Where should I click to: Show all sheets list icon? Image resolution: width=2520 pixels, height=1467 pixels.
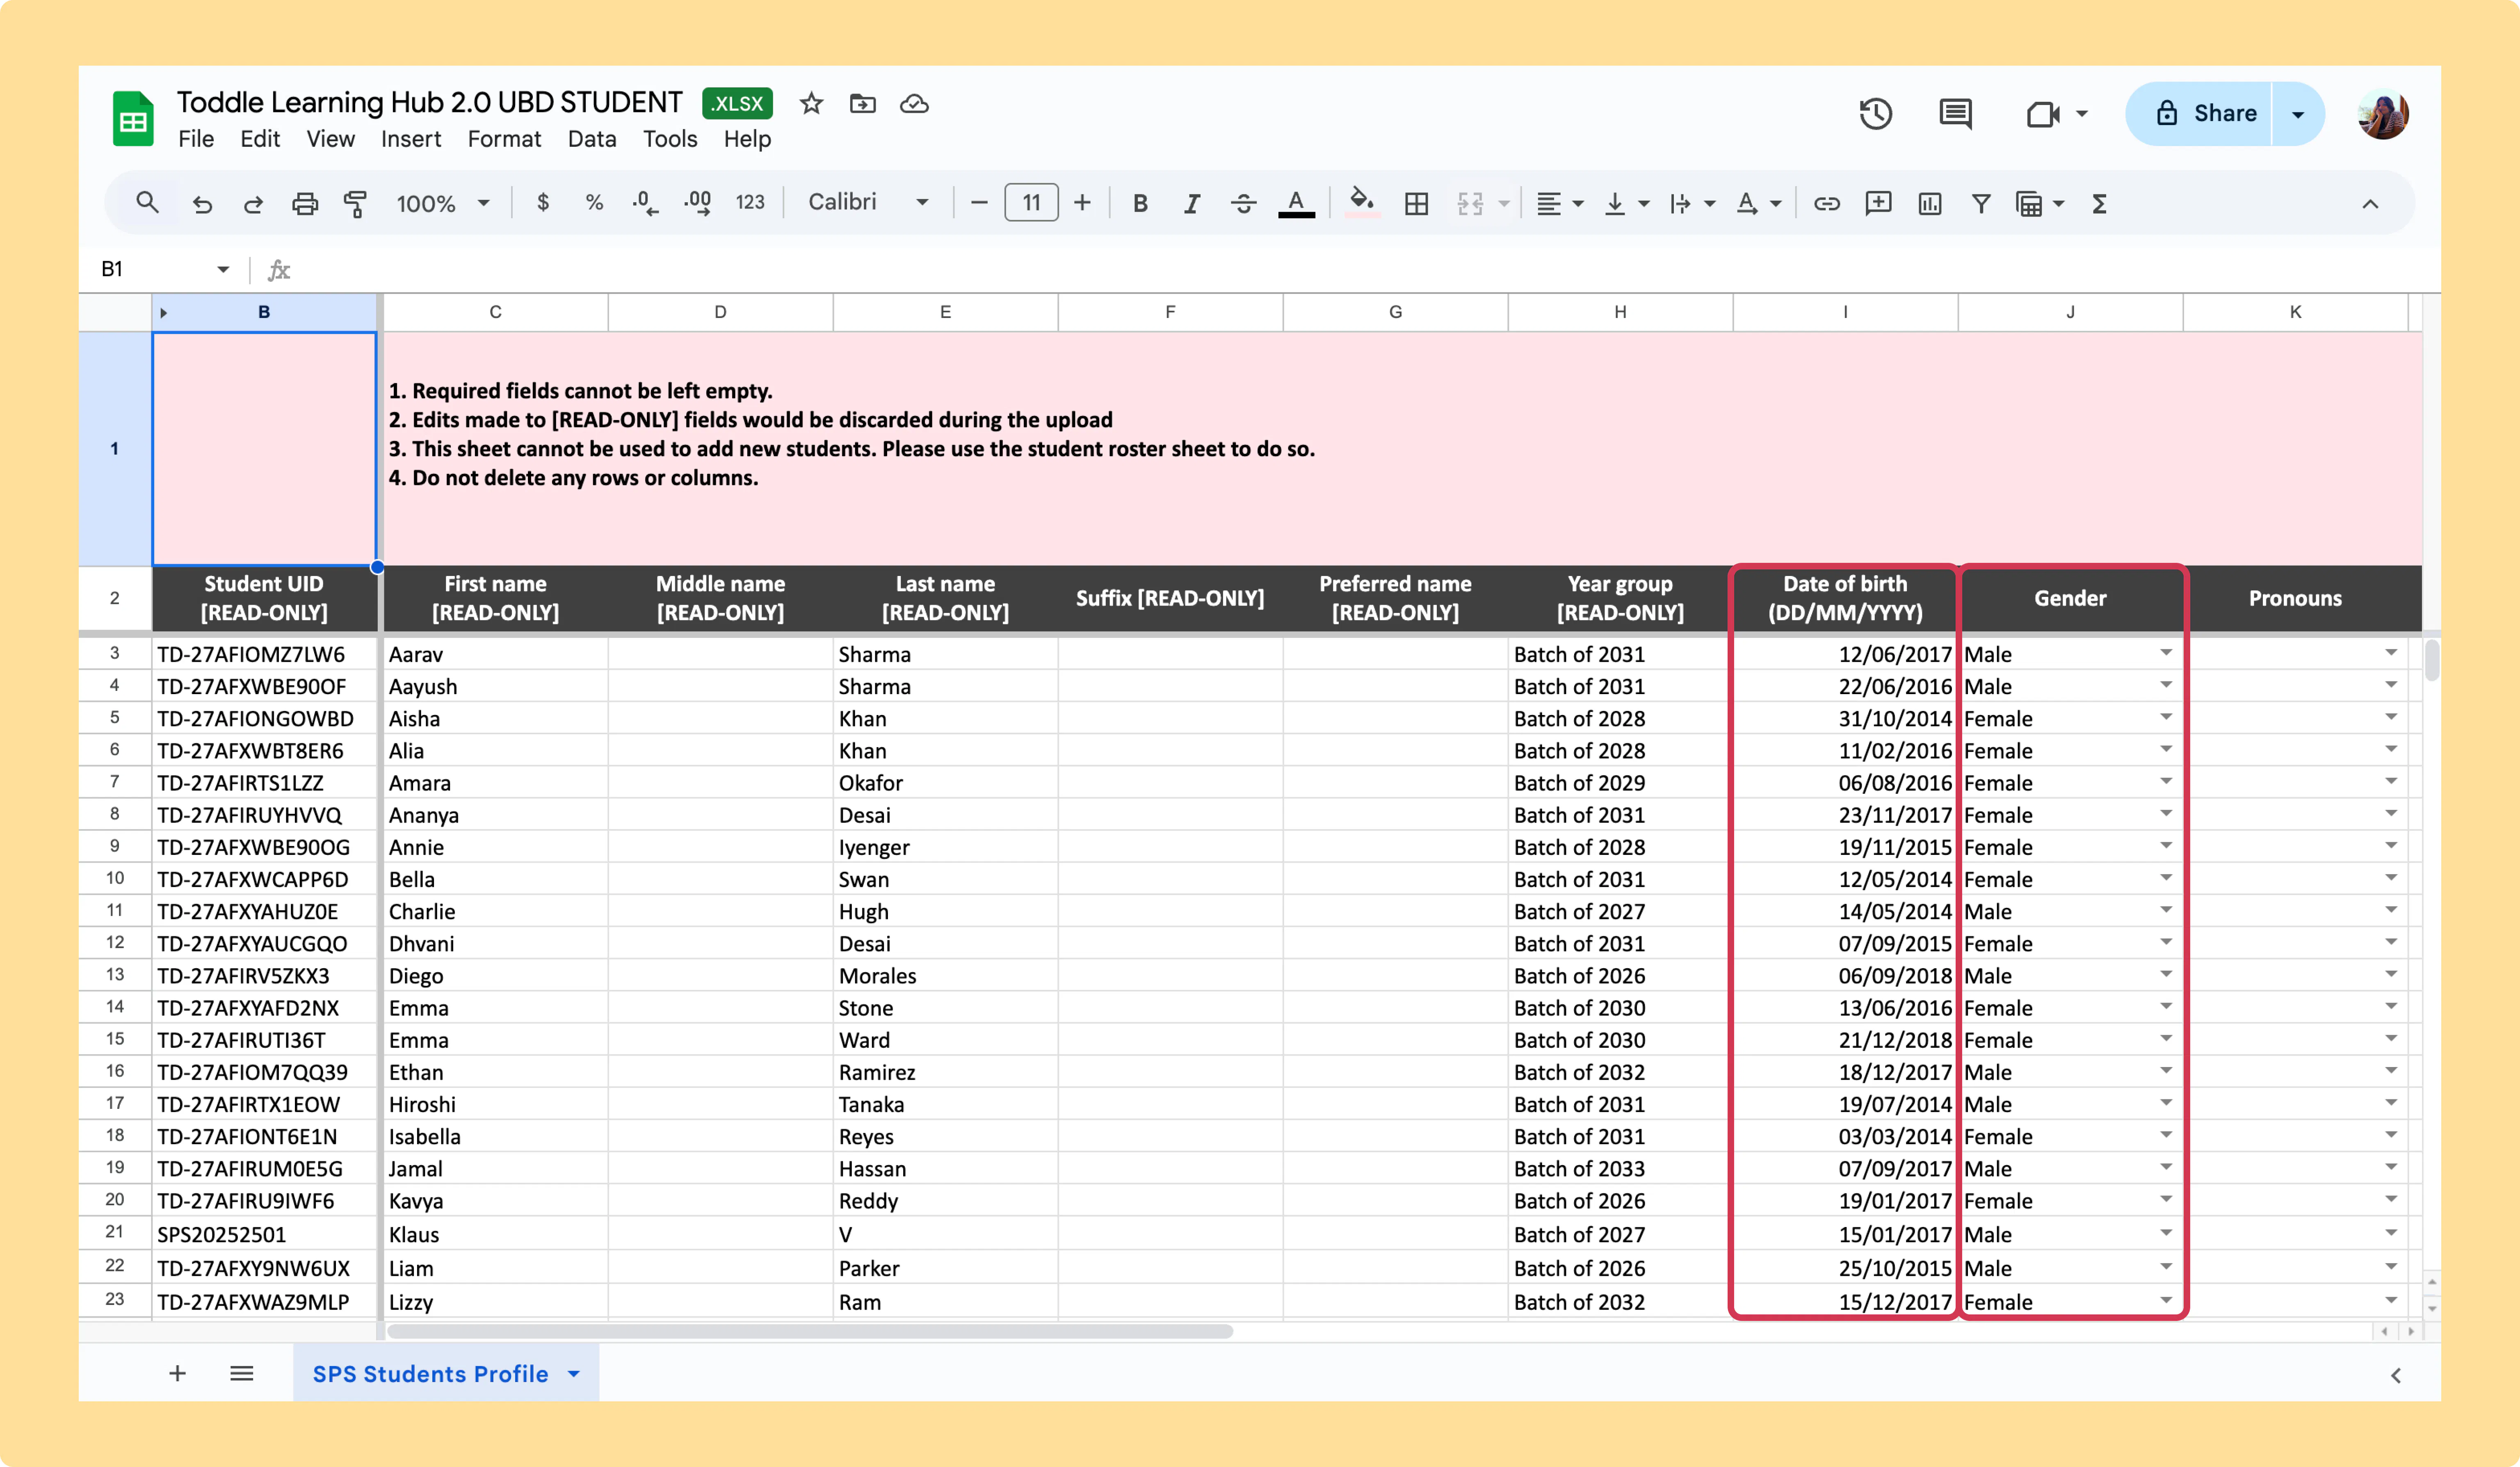pos(241,1373)
